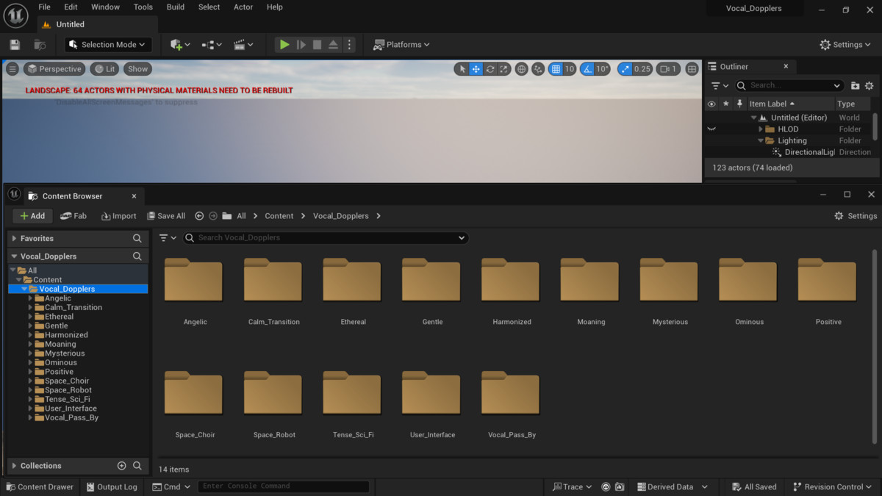
Task: Start Play in Editor with the green button
Action: point(284,45)
